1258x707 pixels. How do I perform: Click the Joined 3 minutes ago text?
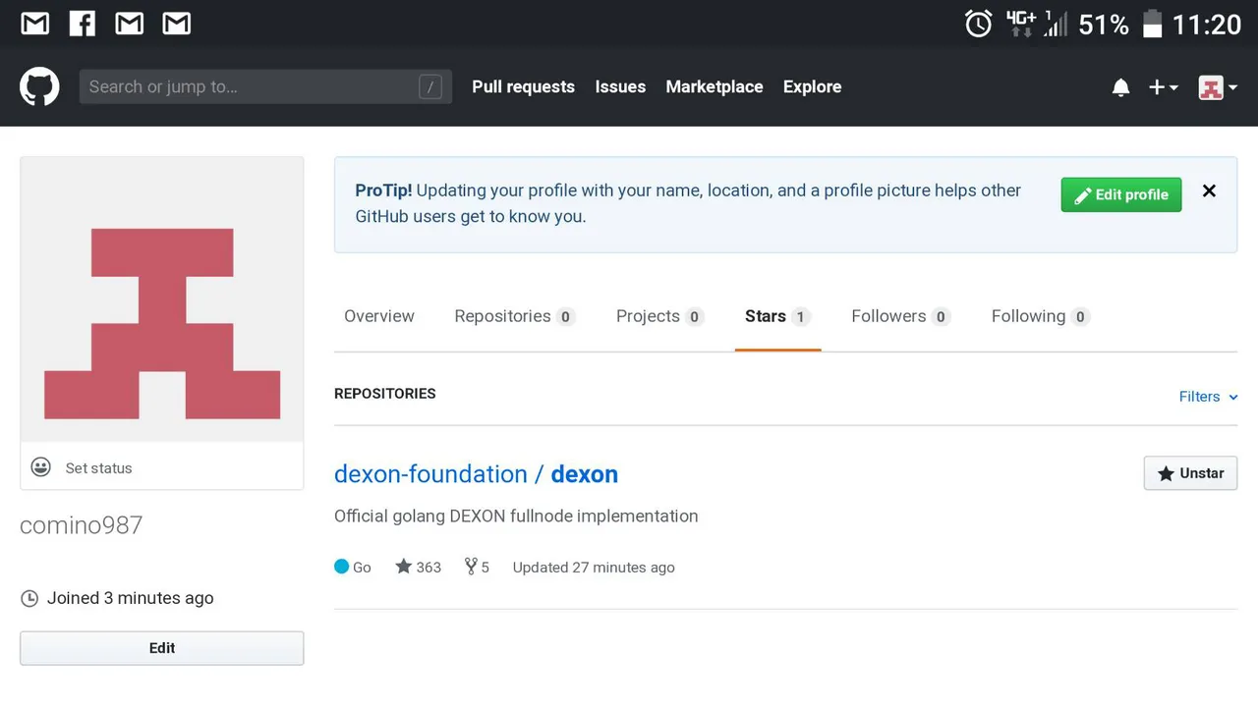[130, 598]
